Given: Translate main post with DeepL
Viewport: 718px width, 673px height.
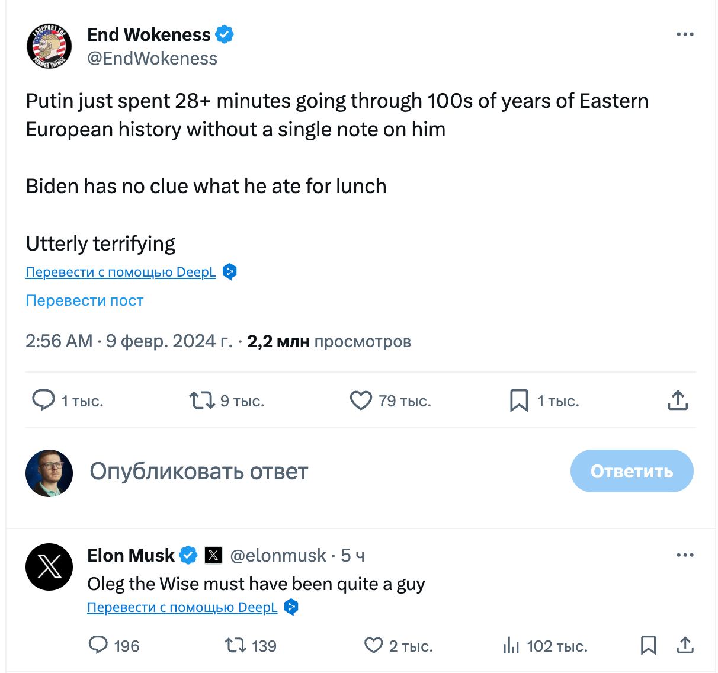Looking at the screenshot, I should [x=121, y=272].
